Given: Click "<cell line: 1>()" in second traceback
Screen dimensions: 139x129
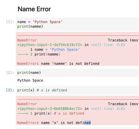Looking at the screenshot, I should pos(108,109).
